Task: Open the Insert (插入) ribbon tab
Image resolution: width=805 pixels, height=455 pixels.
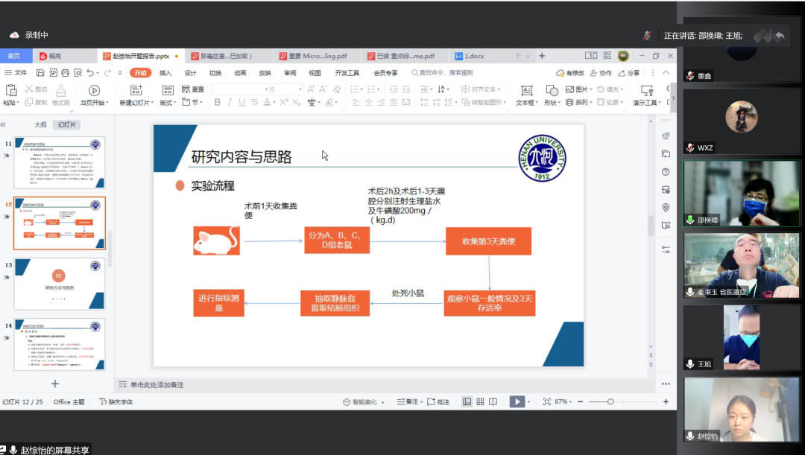Action: tap(165, 73)
